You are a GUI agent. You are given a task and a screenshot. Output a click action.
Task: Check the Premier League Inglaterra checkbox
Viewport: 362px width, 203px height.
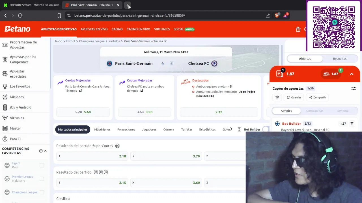42,179
